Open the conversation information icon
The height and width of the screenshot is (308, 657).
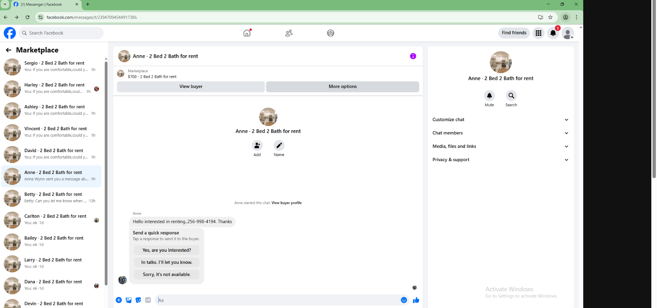click(413, 56)
